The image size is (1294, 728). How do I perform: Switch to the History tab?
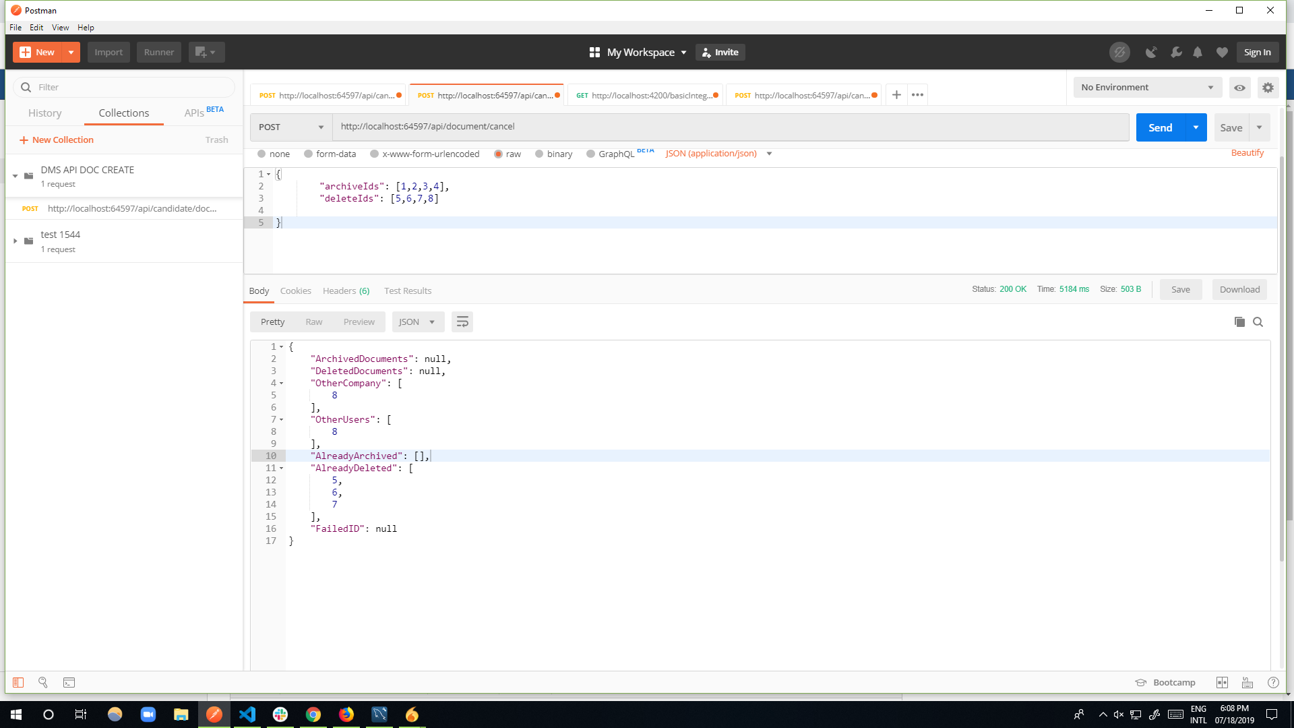pyautogui.click(x=44, y=113)
